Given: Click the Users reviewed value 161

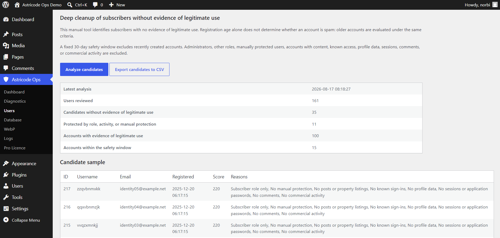Looking at the screenshot, I should (315, 101).
